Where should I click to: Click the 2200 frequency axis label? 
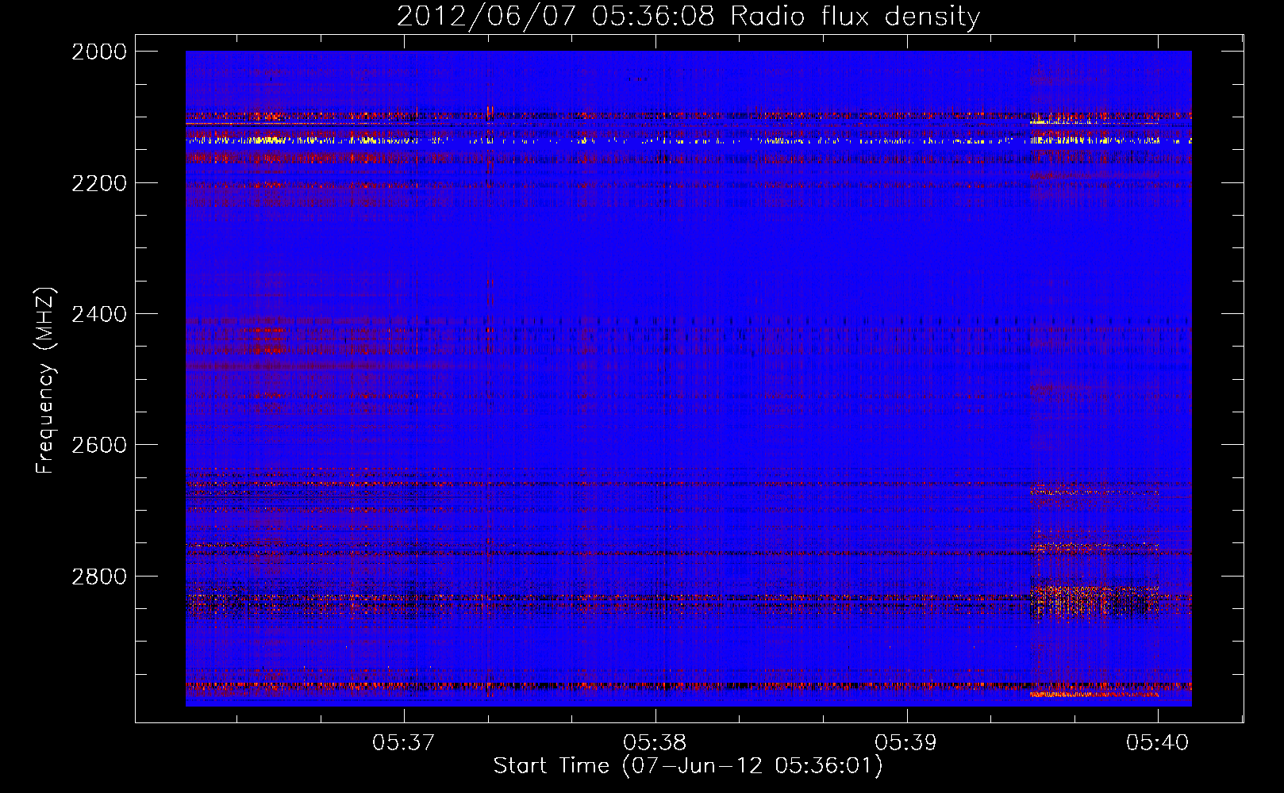coord(99,183)
